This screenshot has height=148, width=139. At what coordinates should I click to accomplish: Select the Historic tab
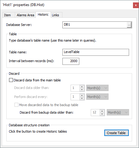point(43,15)
